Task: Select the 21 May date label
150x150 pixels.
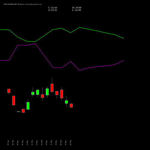Action: (66, 142)
